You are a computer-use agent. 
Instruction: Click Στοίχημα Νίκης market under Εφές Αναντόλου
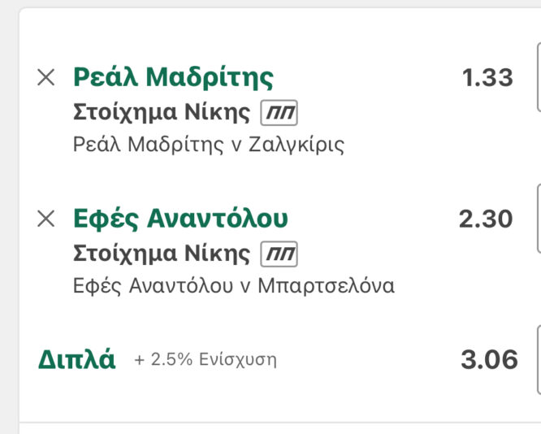point(162,254)
